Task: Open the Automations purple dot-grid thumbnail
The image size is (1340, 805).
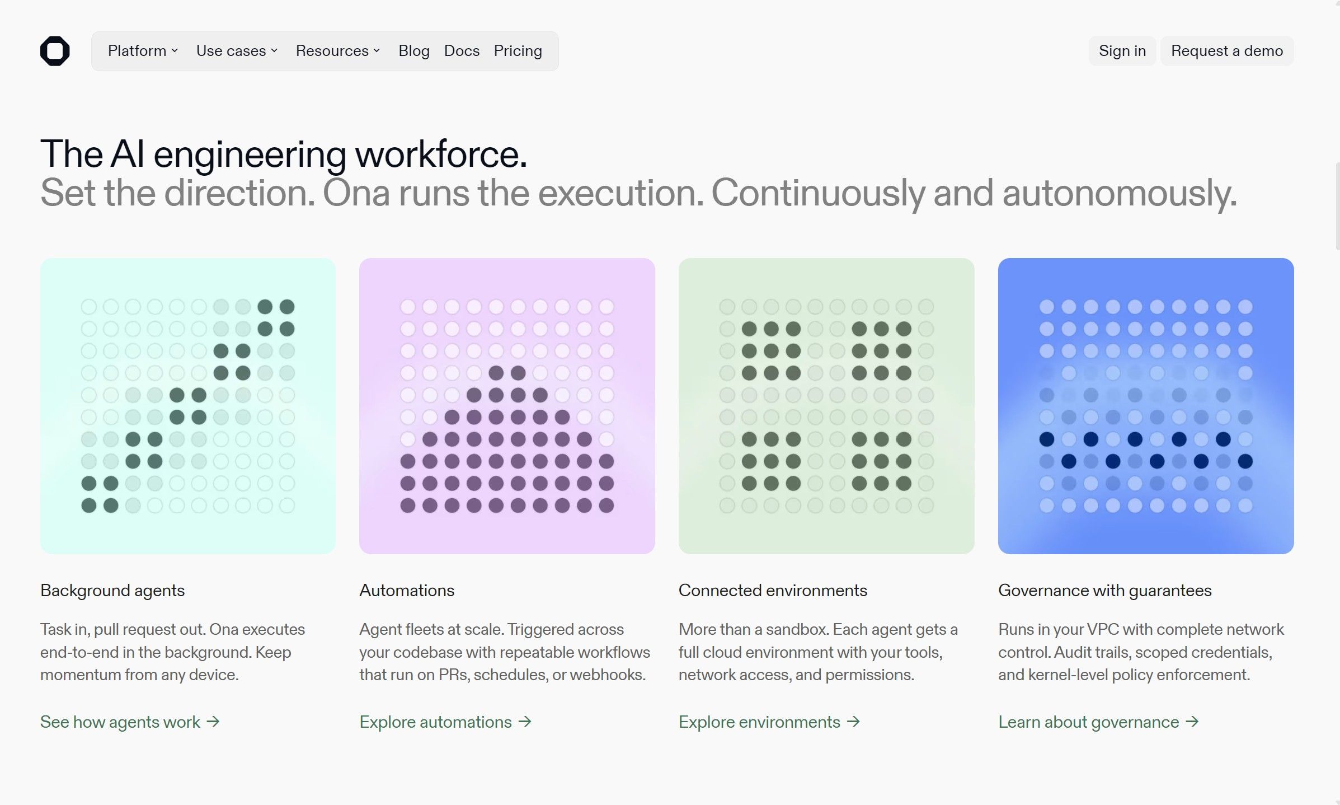Action: (507, 406)
